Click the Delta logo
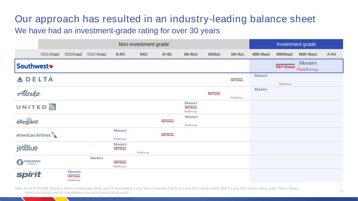This screenshot has height=201, width=358. (35, 79)
